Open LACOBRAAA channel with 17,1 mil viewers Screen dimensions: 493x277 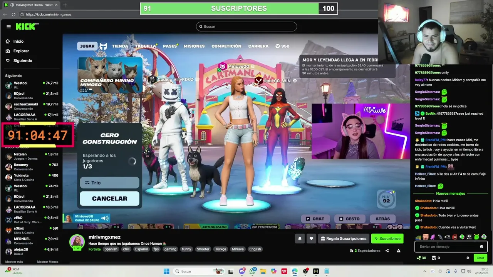32,117
